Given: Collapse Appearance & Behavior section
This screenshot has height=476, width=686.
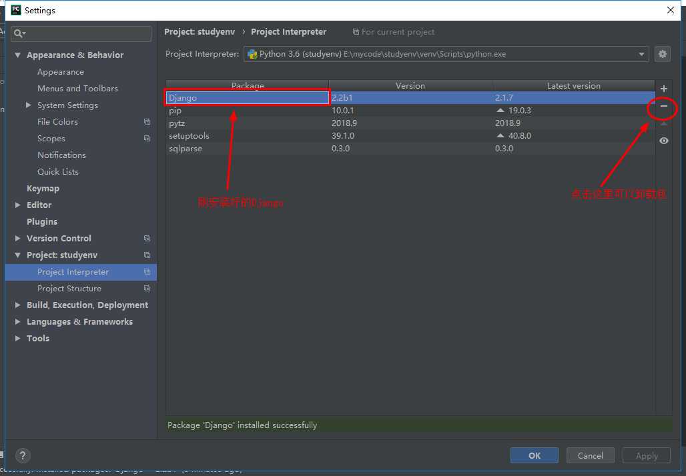Looking at the screenshot, I should coord(17,55).
